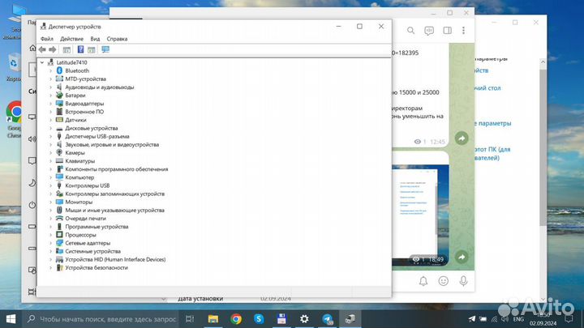Image resolution: width=584 pixels, height=328 pixels.
Task: Select Компьютер tree item
Action: point(79,177)
